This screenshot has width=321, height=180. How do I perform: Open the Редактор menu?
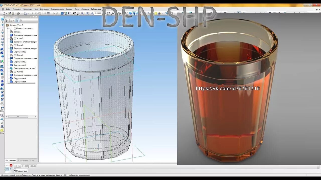click(17, 9)
